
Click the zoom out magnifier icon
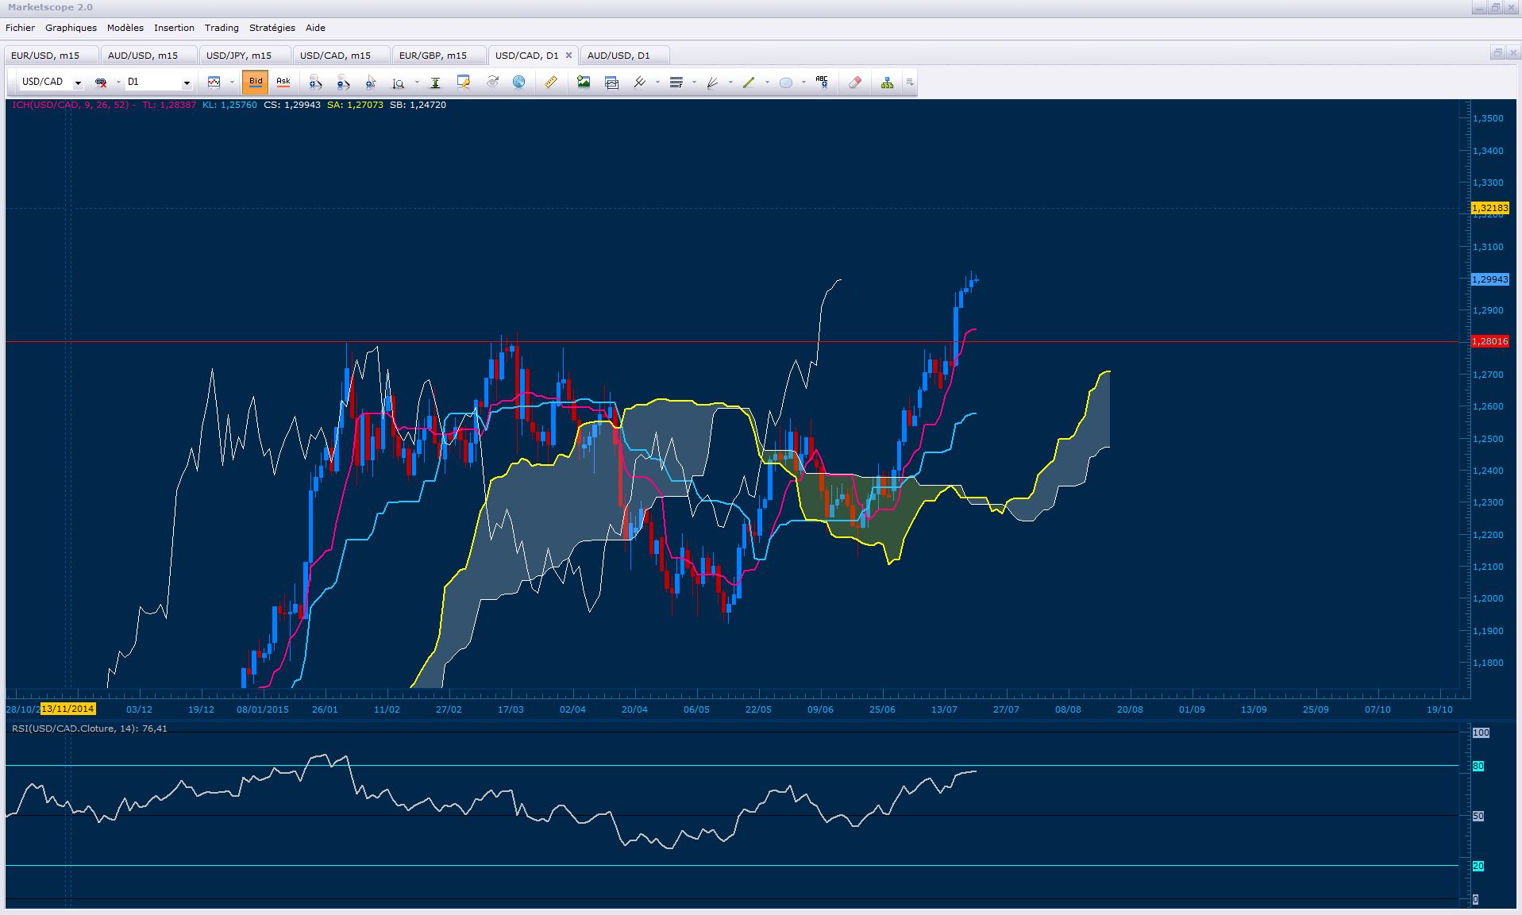click(343, 82)
